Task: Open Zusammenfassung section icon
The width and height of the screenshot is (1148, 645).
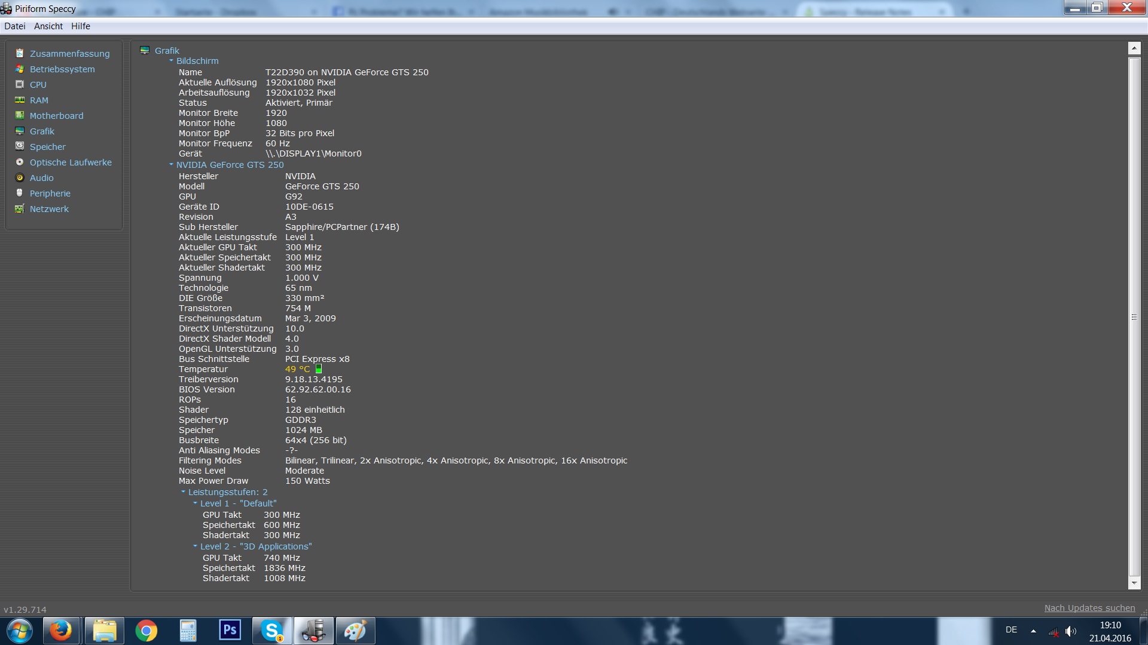Action: (20, 53)
